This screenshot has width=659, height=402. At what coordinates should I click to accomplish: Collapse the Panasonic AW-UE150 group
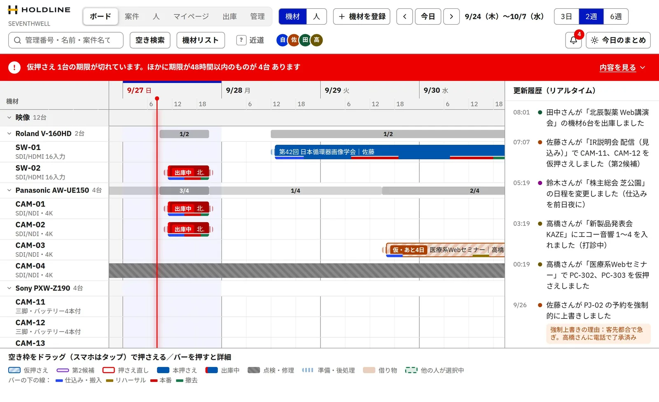pyautogui.click(x=9, y=190)
